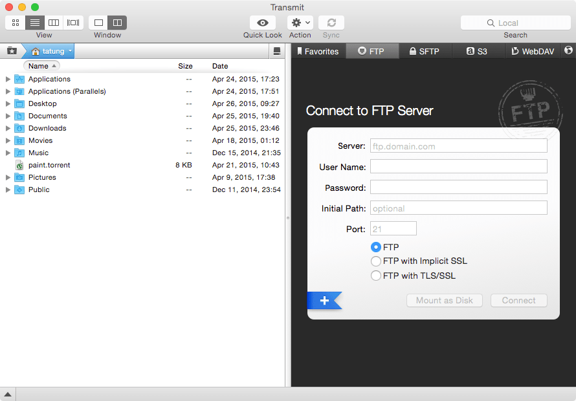
Task: Click the date Apr 26, 2015, 09:27
Action: [x=245, y=103]
